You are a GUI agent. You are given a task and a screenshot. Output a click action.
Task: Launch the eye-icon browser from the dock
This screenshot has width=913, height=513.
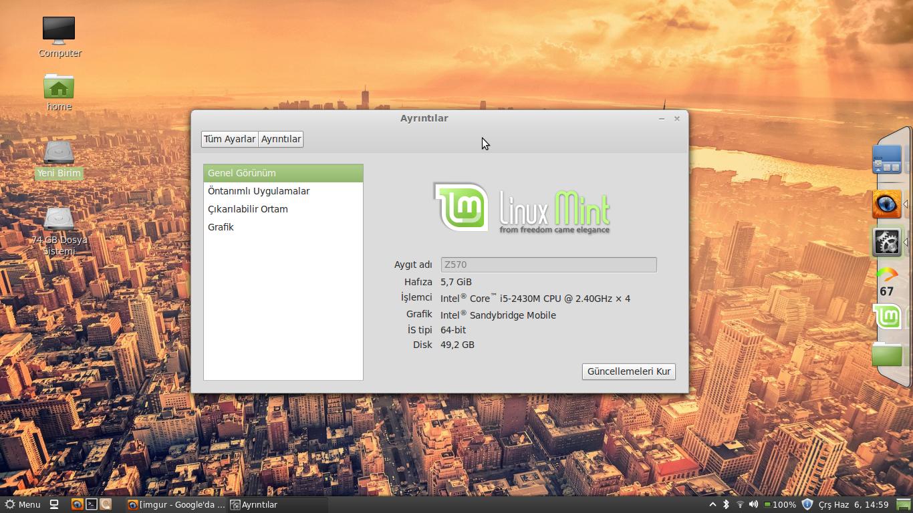click(x=887, y=204)
